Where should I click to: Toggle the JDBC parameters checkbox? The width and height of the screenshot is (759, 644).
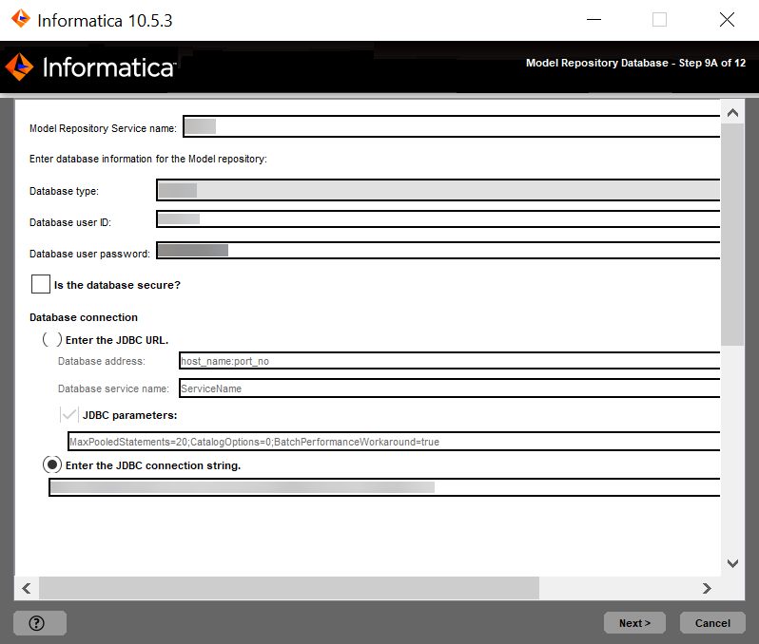tap(69, 414)
